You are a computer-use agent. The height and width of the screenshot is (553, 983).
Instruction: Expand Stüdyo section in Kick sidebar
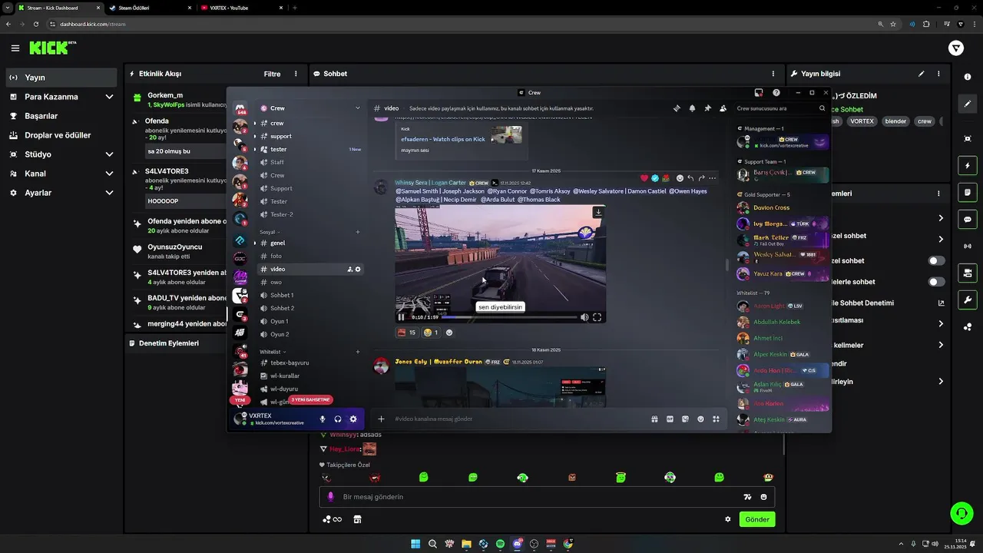tap(109, 154)
